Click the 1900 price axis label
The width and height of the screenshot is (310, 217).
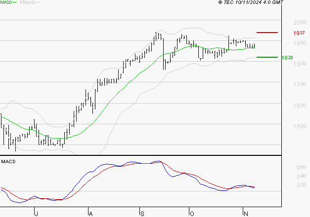300,43
